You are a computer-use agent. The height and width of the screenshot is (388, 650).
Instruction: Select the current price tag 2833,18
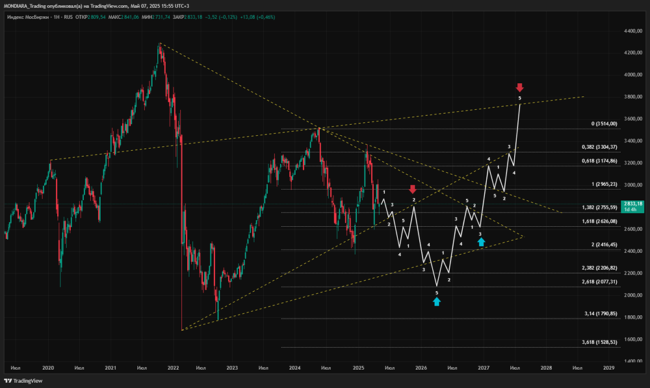tap(632, 207)
